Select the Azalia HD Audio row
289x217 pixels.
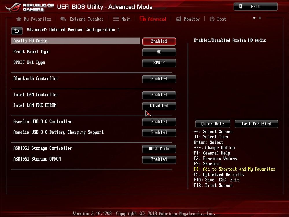tap(76, 41)
